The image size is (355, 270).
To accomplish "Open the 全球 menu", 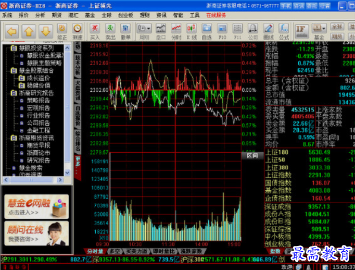I will coord(106,15).
